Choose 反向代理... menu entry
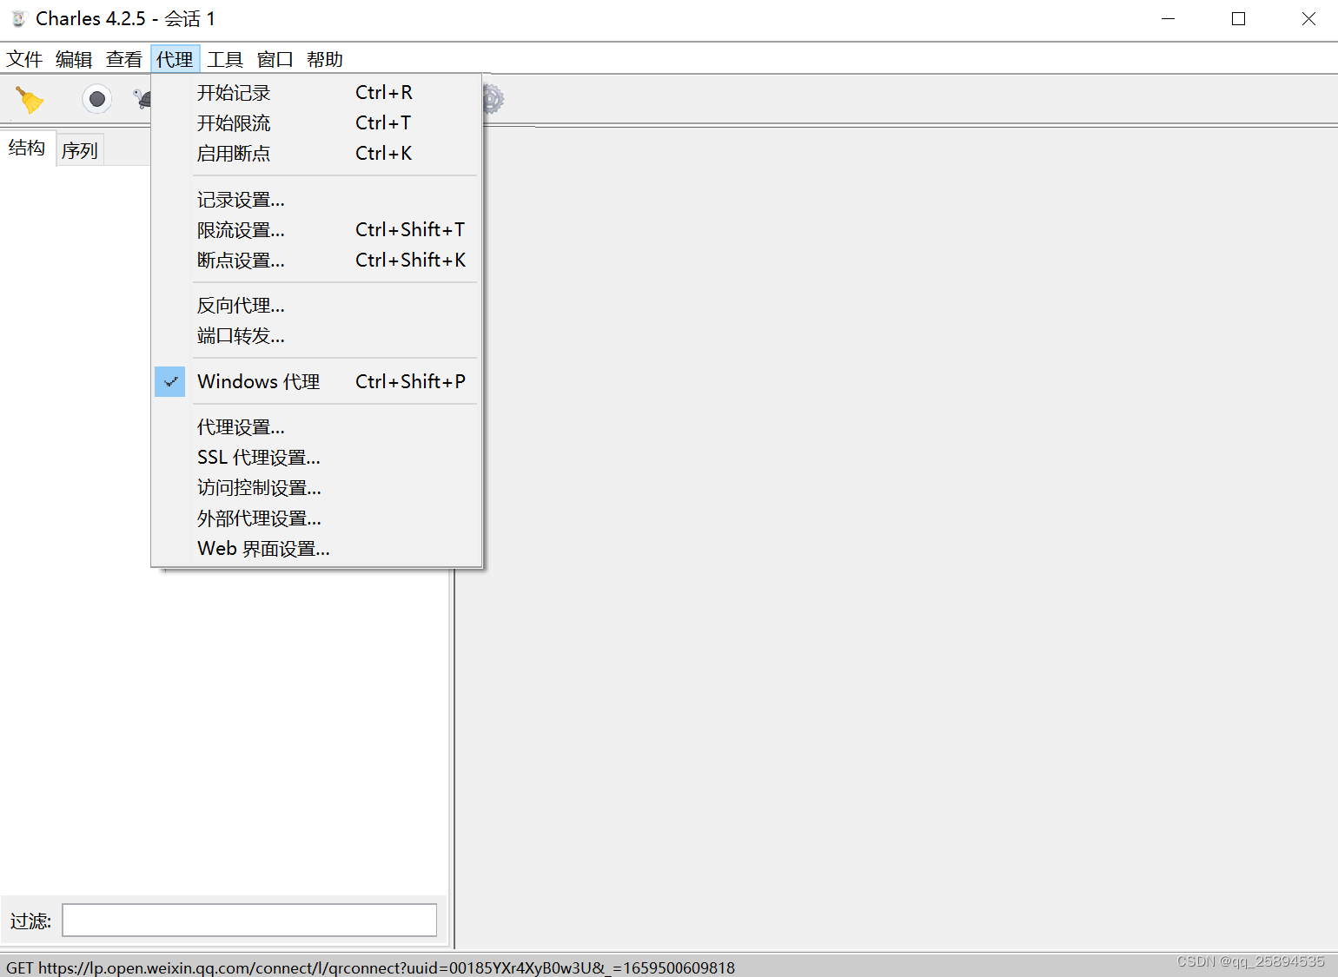Viewport: 1338px width, 977px height. pyautogui.click(x=316, y=306)
